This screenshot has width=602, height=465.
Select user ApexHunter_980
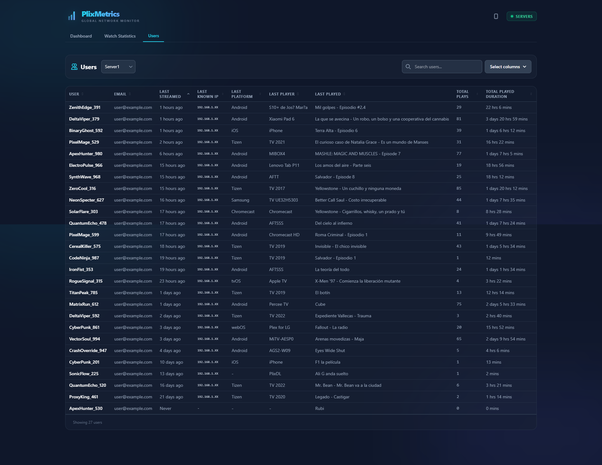point(86,154)
